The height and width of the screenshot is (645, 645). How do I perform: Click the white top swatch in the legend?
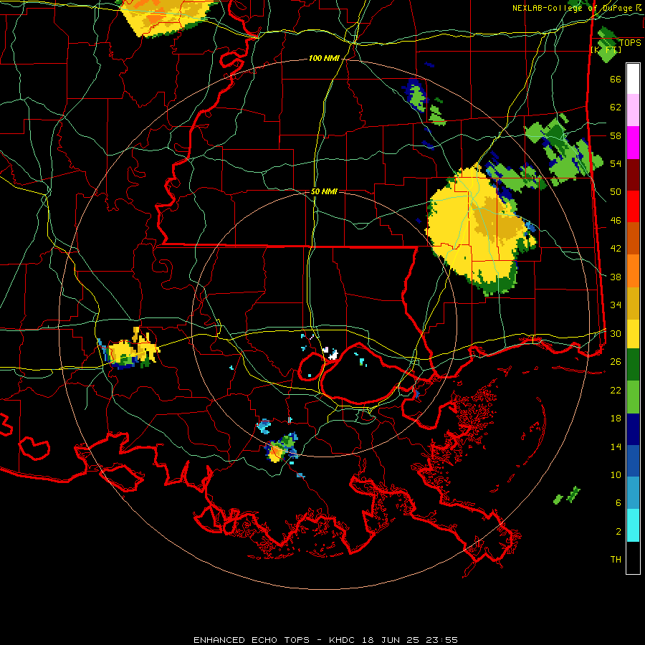pos(633,79)
